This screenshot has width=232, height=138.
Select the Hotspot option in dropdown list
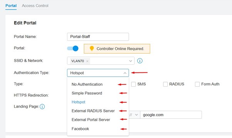[78, 102]
